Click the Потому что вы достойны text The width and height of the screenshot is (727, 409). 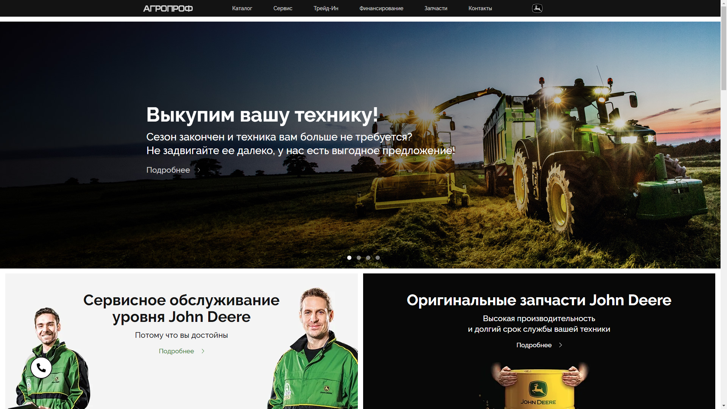(x=181, y=335)
